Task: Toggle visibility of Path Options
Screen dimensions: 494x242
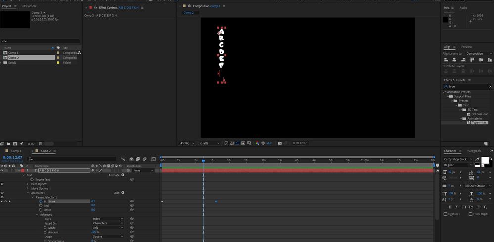Action: tap(2, 184)
